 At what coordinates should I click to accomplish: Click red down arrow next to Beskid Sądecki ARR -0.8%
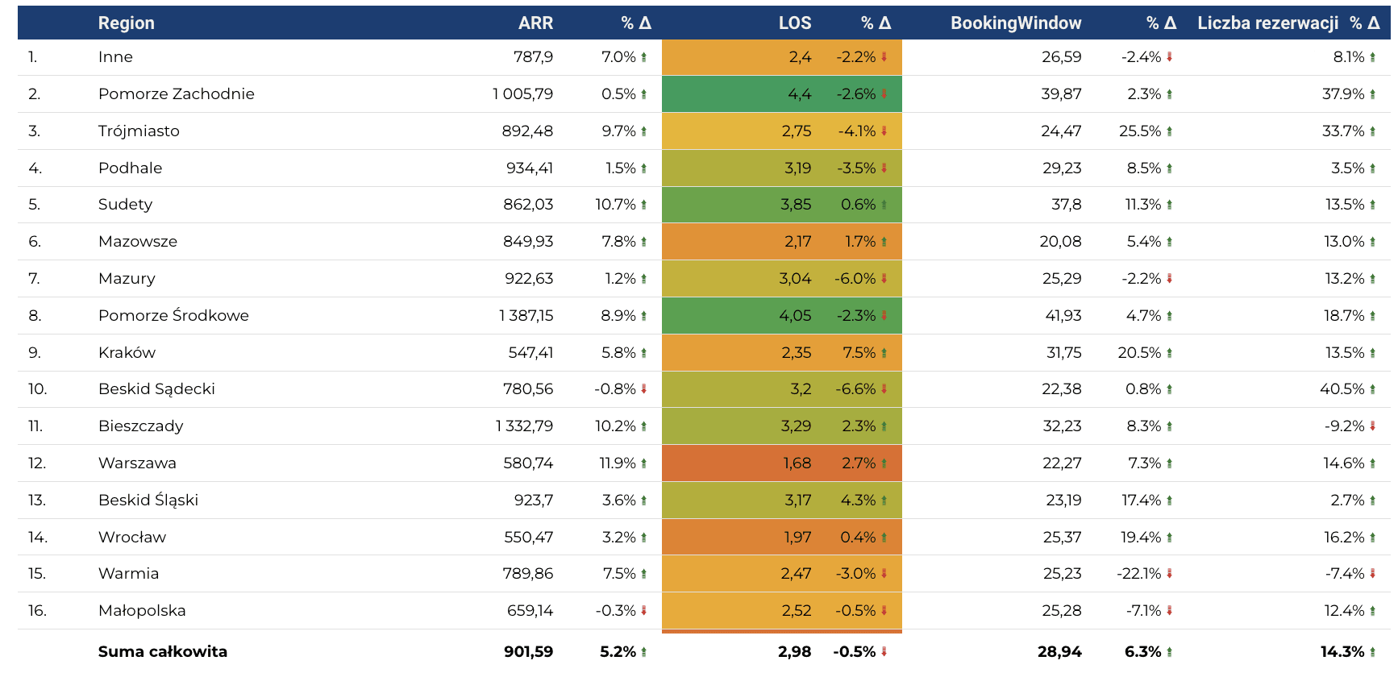pos(644,389)
